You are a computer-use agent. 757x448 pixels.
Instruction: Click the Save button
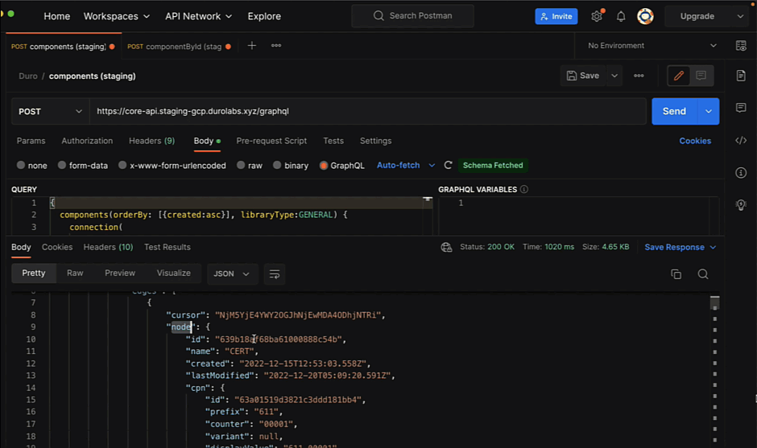(583, 76)
